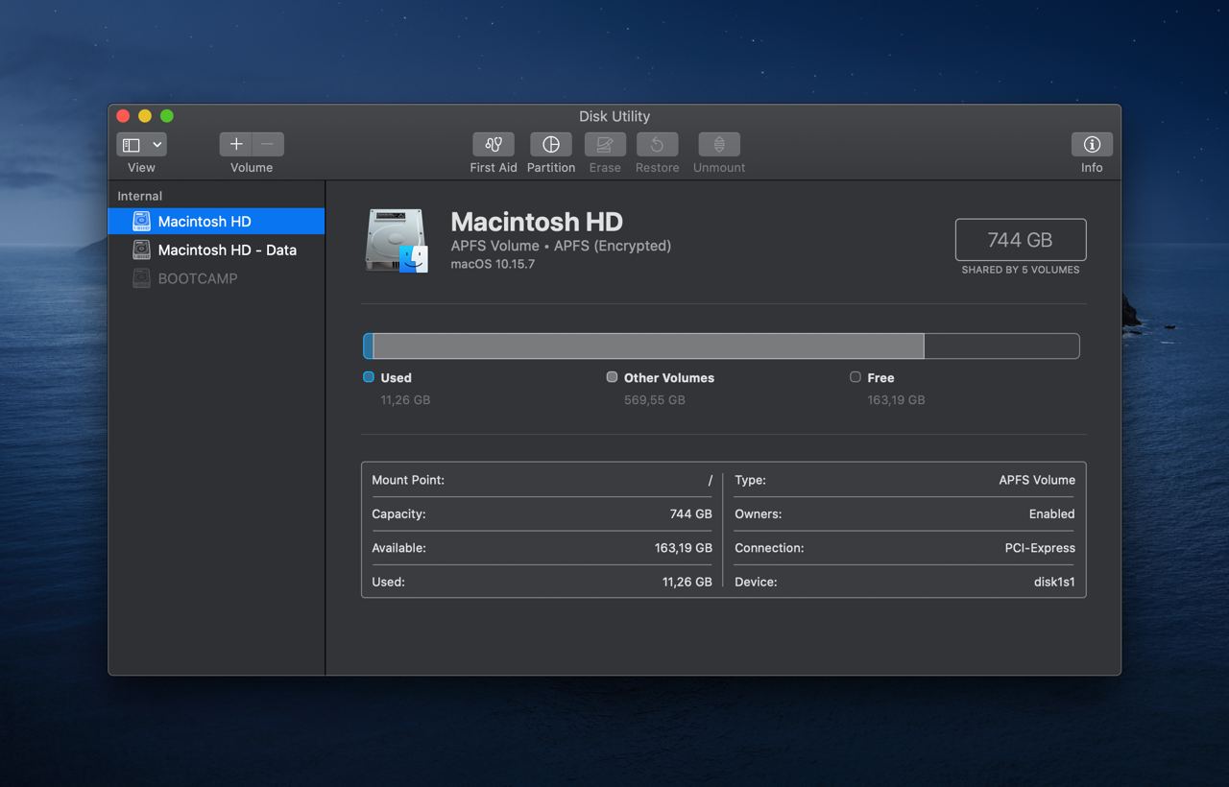
Task: Click the Macintosh HD - Data disk icon
Action: click(x=141, y=250)
